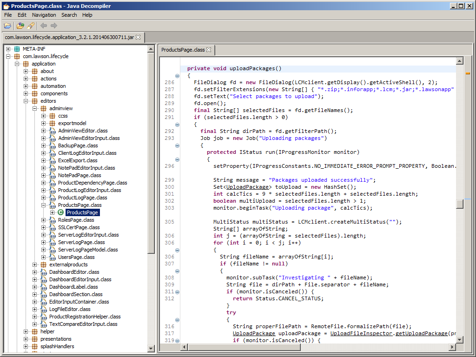Open RolesPage.class in the tree
Image resolution: width=476 pixels, height=357 pixels.
click(x=76, y=220)
